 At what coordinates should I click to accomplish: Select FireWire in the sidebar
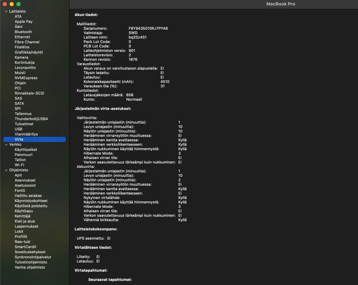[22, 47]
